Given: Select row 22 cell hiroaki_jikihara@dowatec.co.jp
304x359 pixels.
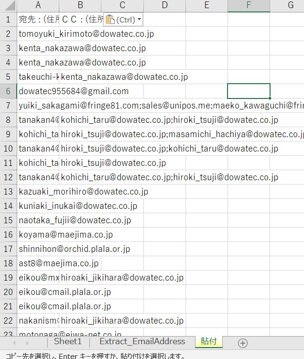Looking at the screenshot, I should (x=80, y=321).
